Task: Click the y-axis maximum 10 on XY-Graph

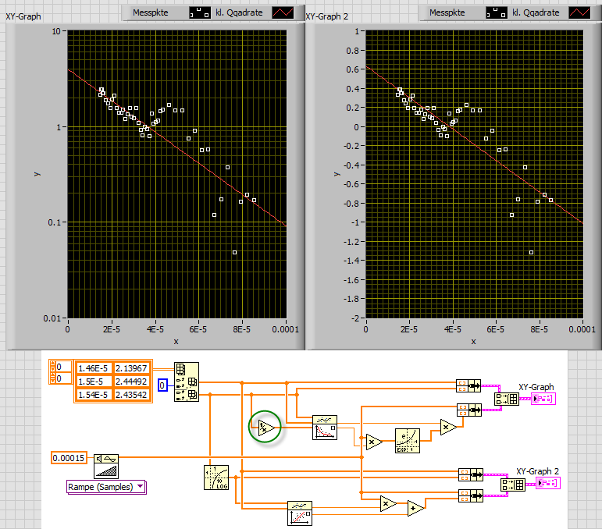Action: point(56,31)
